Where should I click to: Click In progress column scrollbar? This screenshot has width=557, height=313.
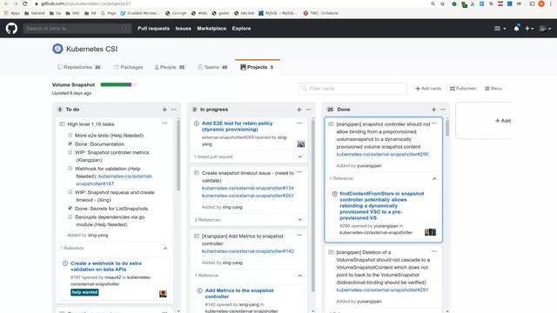point(313,206)
